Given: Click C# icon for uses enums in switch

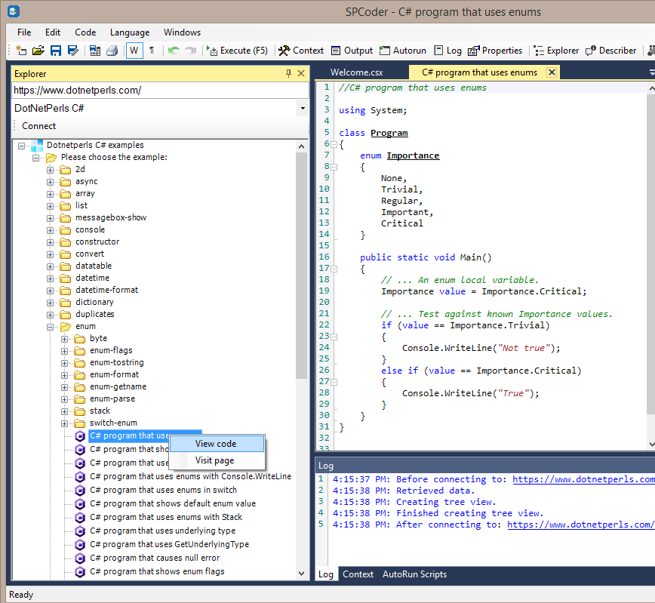Looking at the screenshot, I should click(x=80, y=490).
